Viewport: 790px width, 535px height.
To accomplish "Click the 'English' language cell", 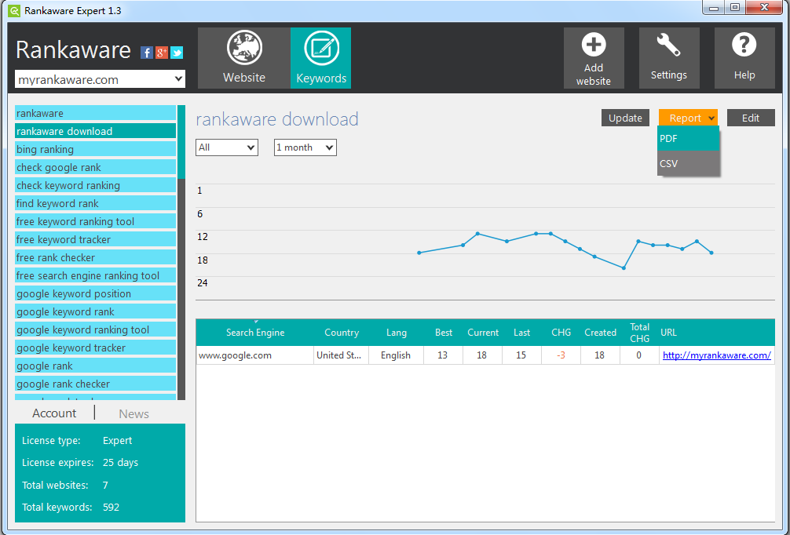I will pos(396,355).
